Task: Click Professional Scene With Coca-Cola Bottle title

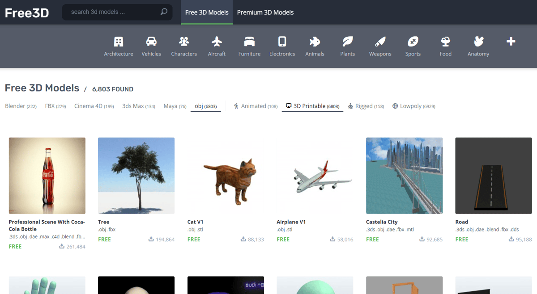Action: pos(47,225)
